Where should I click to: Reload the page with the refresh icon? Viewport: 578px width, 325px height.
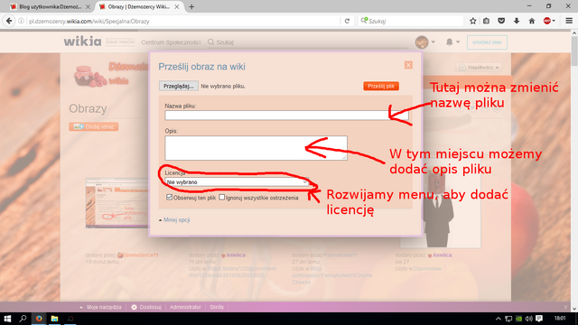pyautogui.click(x=347, y=21)
